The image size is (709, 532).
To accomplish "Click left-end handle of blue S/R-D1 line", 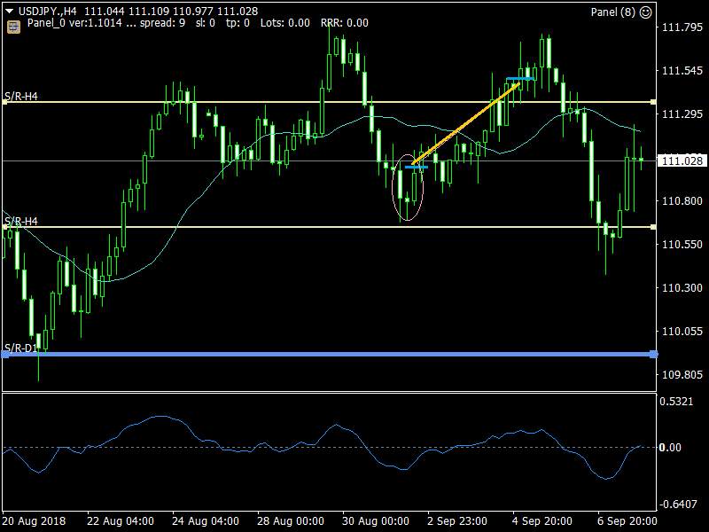I will [4, 355].
